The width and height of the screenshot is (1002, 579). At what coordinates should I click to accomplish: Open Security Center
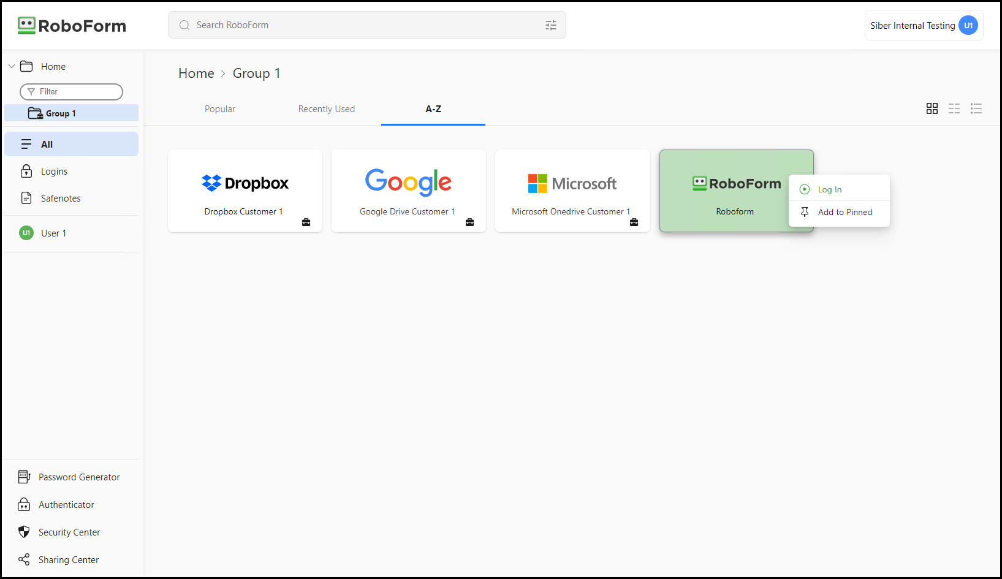(x=69, y=532)
